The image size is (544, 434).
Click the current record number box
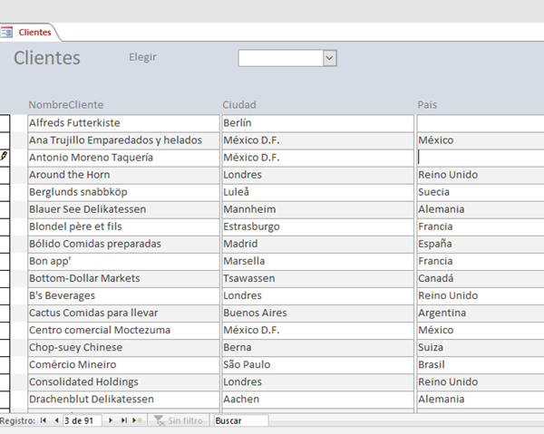82,420
